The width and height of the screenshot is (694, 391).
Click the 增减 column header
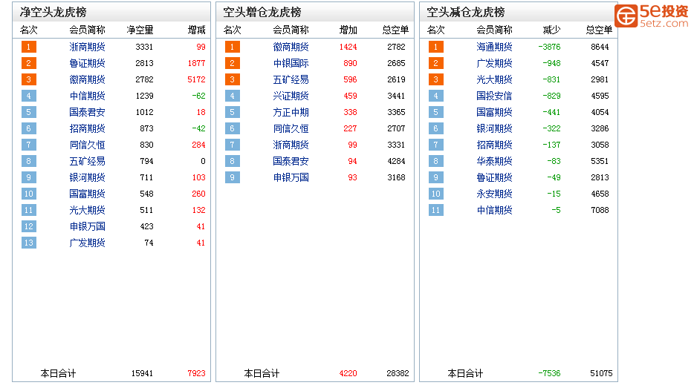(x=196, y=30)
